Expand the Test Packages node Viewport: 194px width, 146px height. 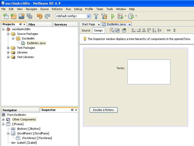(8, 48)
